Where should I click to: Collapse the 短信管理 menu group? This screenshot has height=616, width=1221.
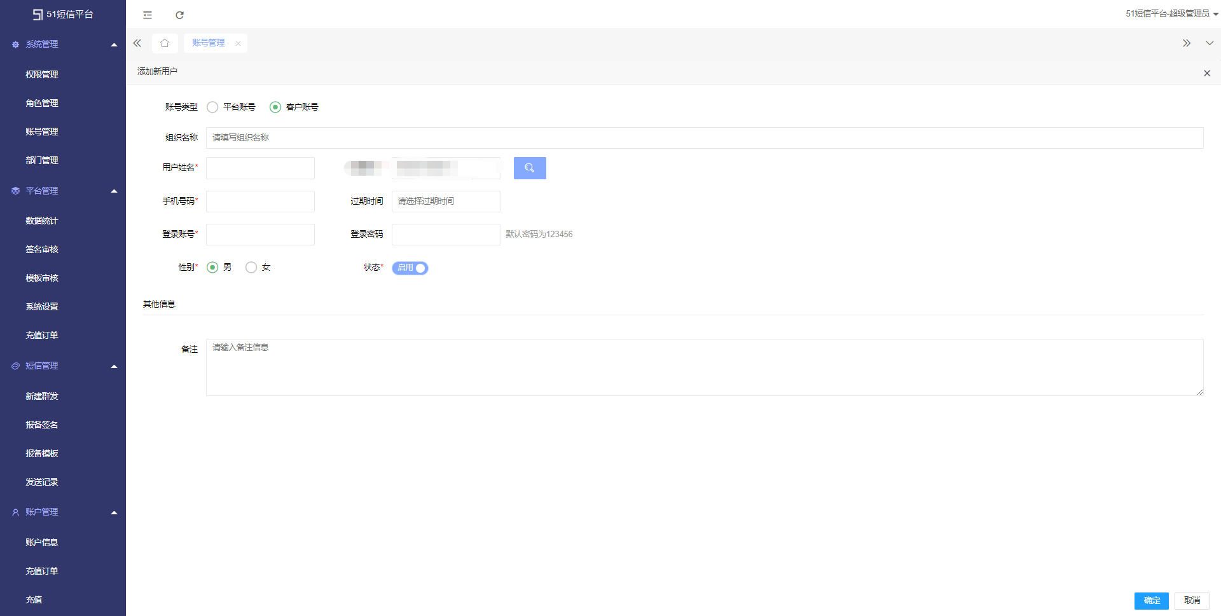click(114, 367)
